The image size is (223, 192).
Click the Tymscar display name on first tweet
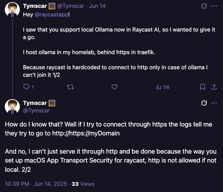[35, 6]
